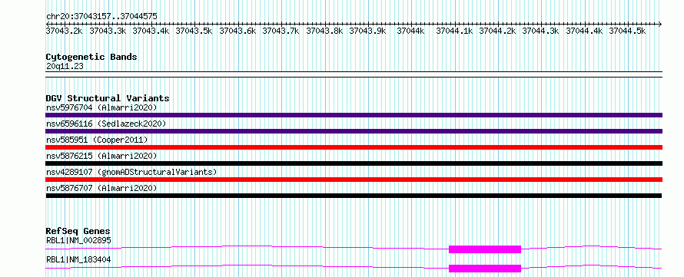Click the purple bar for nsv6596116
This screenshot has height=277, width=684.
coord(354,131)
